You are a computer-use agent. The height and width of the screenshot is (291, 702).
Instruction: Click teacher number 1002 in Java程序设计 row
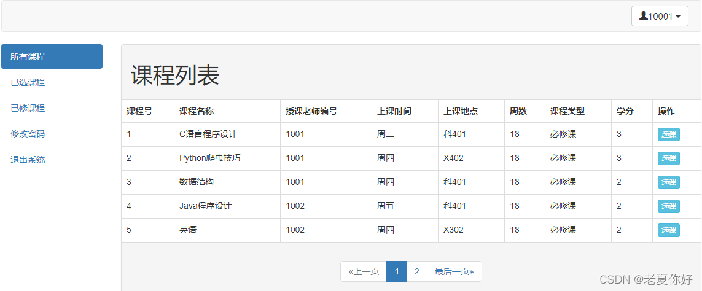point(295,206)
